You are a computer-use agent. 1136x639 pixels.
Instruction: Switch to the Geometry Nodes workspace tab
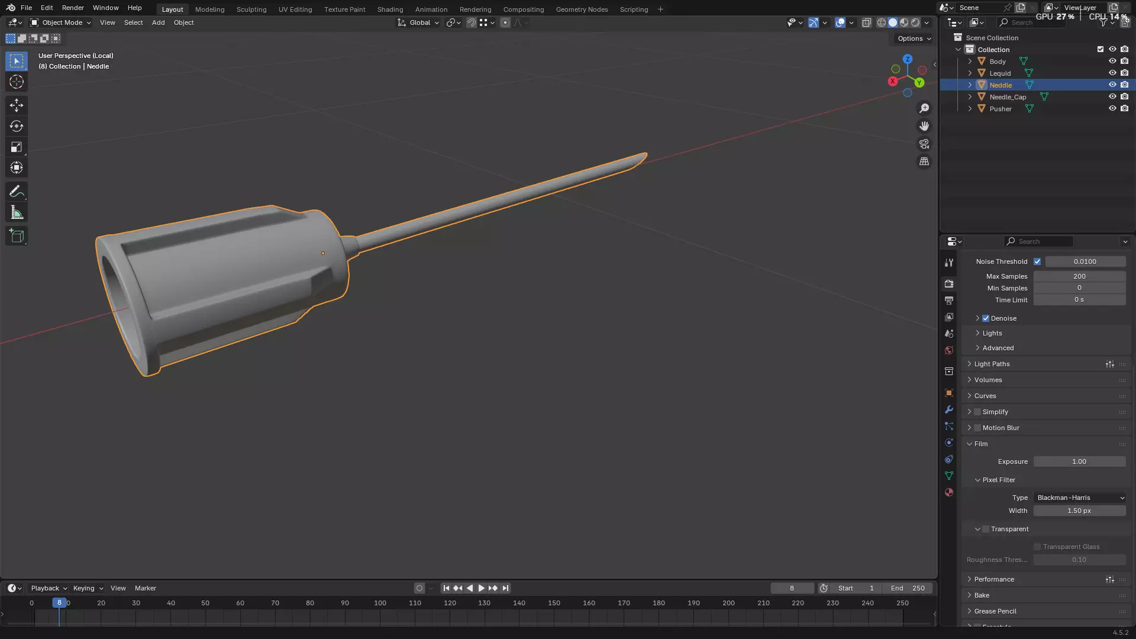tap(582, 9)
